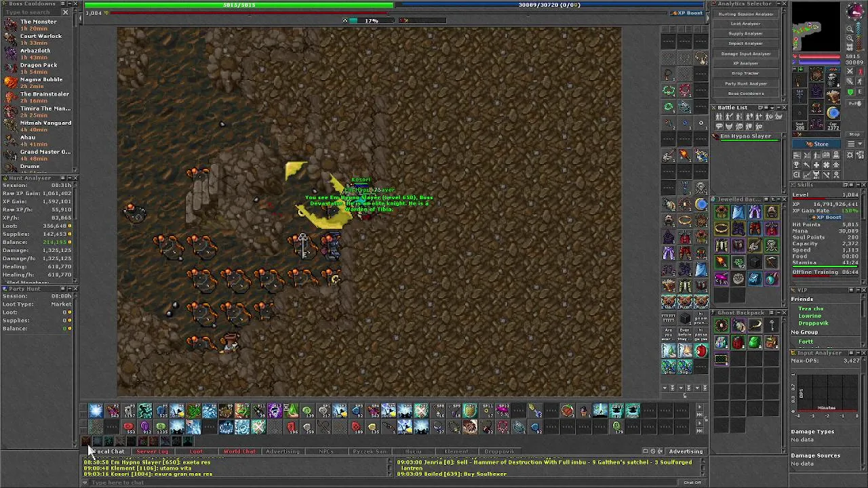Zoom out the minimap
The image size is (868, 488).
pyautogui.click(x=850, y=29)
